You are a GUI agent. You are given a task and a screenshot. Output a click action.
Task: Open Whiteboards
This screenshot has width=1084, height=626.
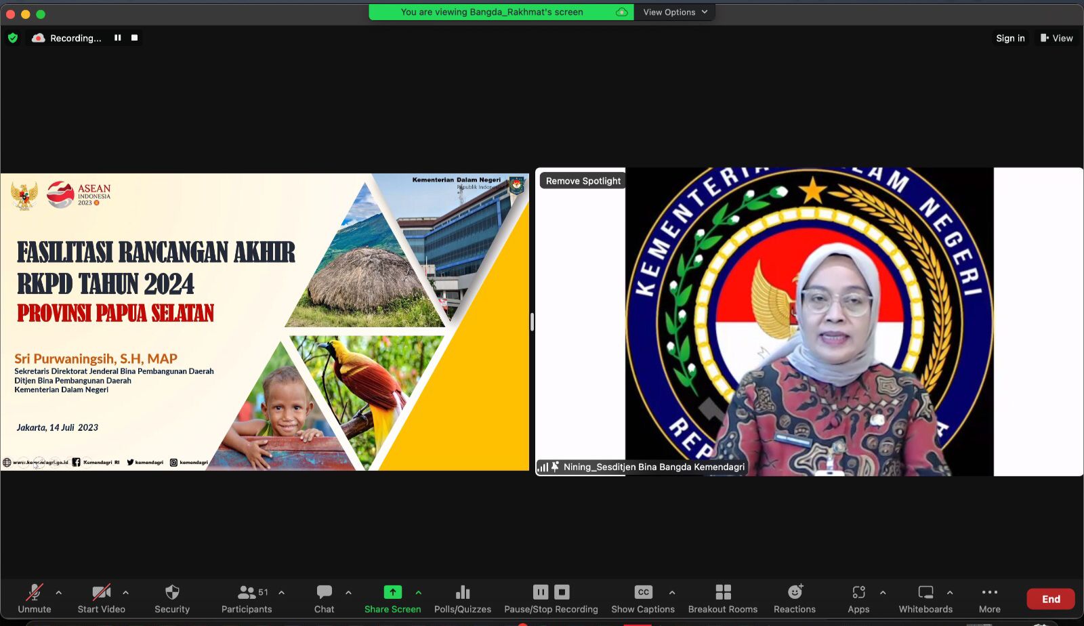[925, 599]
